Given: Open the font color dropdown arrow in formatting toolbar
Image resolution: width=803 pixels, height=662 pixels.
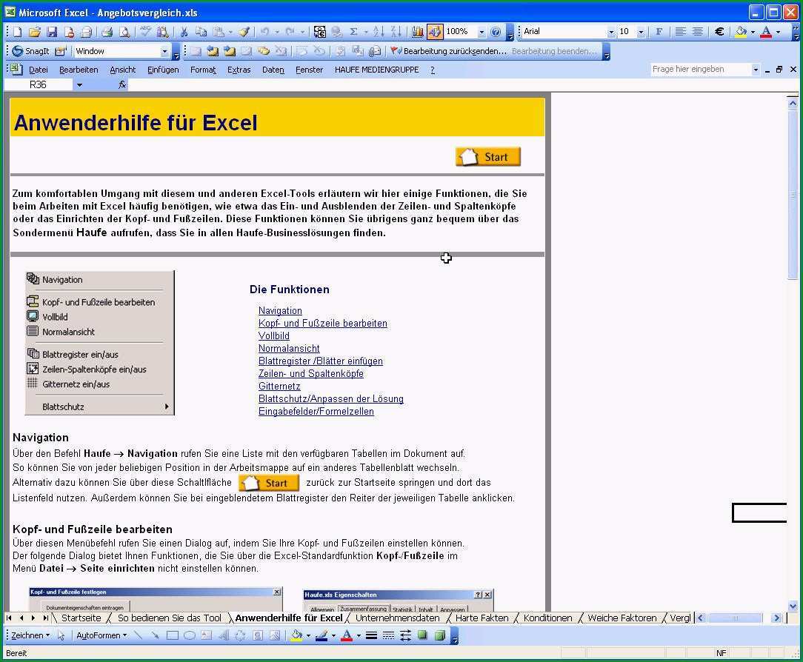Looking at the screenshot, I should coord(779,32).
